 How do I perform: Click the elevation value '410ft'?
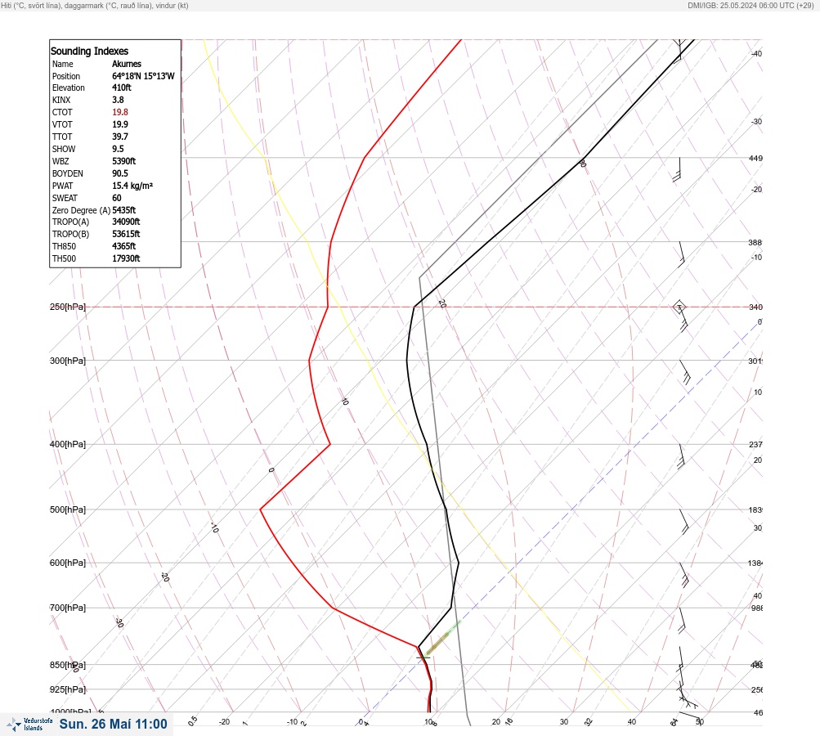point(121,88)
